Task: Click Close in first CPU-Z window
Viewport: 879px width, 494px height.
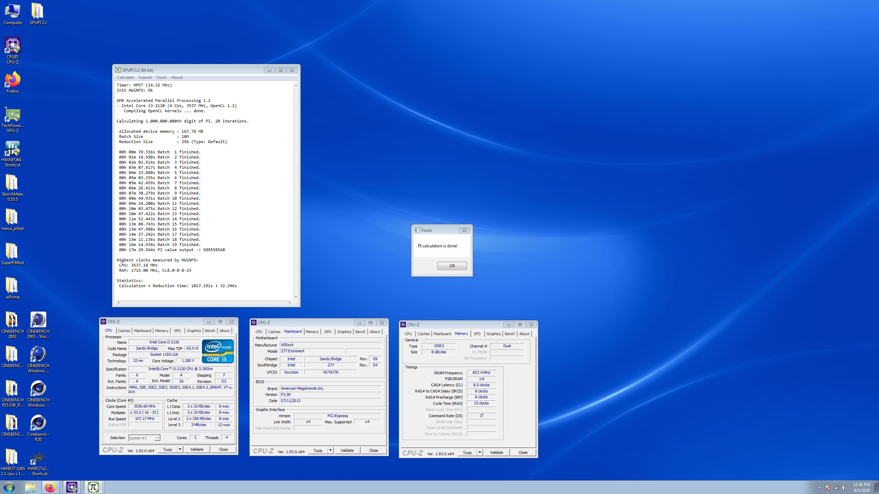Action: tap(223, 449)
